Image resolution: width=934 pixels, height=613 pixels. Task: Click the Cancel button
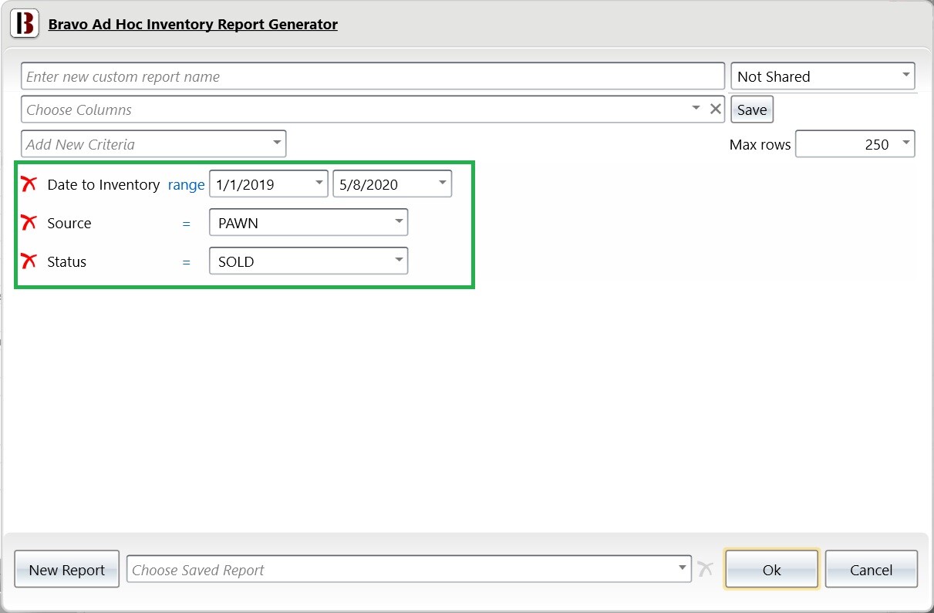coord(871,570)
